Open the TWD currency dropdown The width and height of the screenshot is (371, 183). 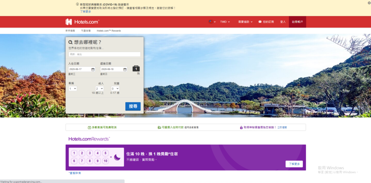click(x=225, y=22)
